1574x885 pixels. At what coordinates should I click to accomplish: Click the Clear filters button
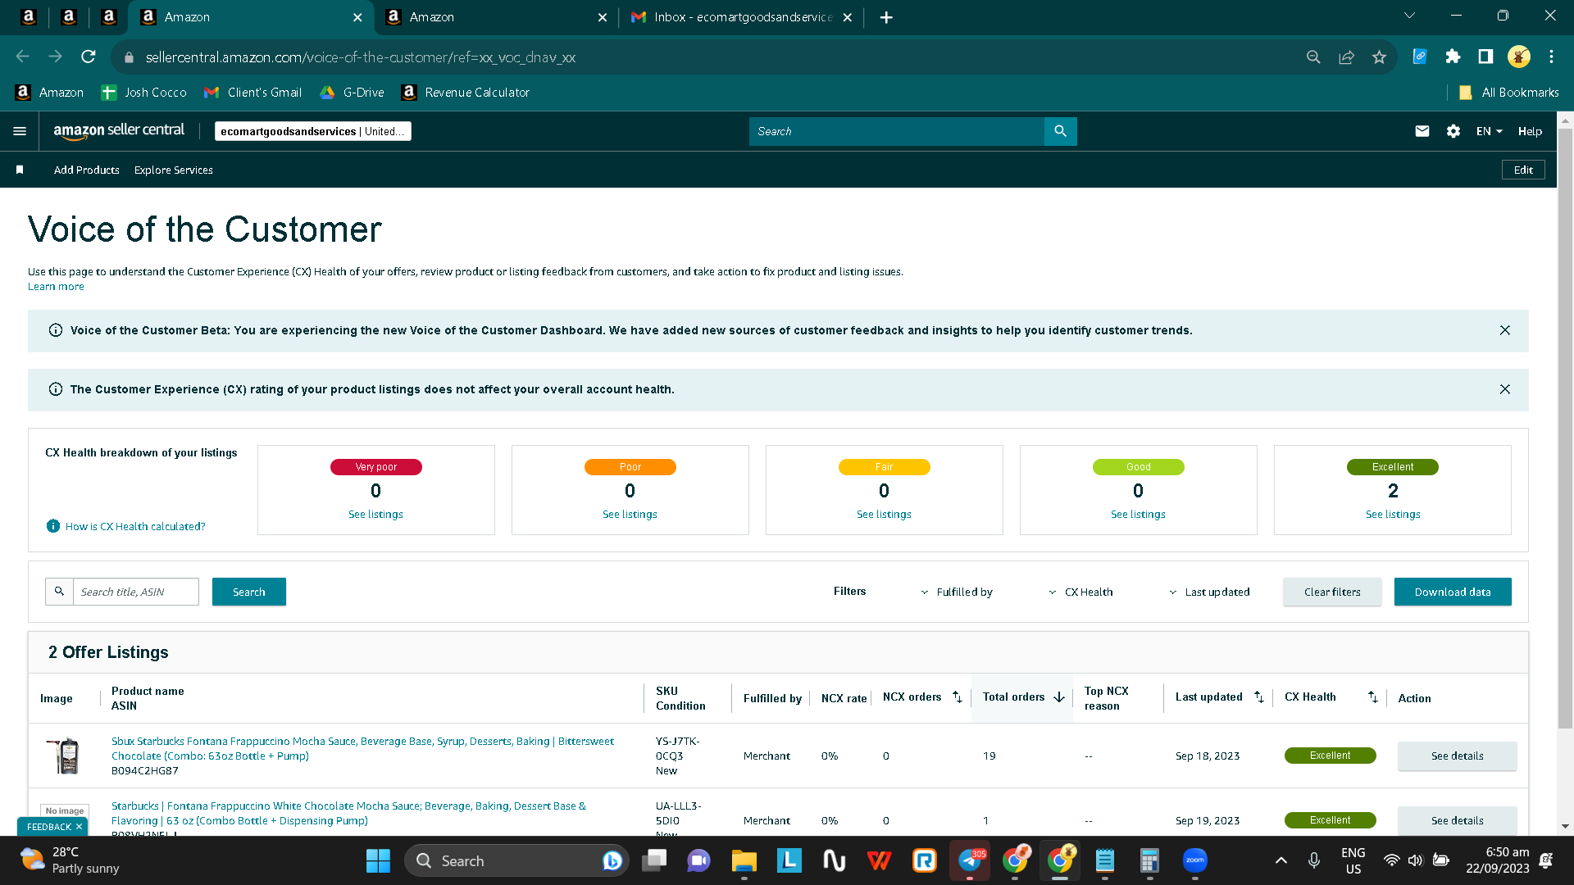[1332, 592]
